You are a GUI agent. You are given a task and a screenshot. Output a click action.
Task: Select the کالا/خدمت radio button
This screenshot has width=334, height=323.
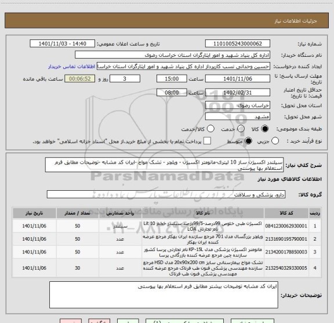pyautogui.click(x=210, y=129)
